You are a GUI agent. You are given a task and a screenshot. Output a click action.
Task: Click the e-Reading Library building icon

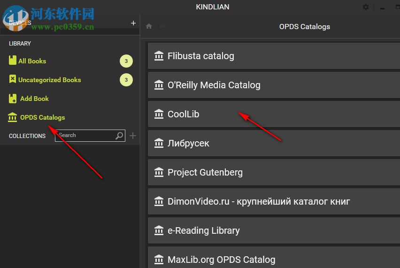(x=159, y=230)
